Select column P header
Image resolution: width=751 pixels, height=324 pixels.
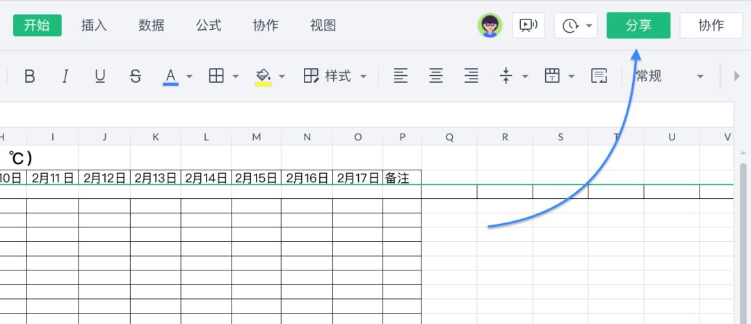(x=403, y=137)
